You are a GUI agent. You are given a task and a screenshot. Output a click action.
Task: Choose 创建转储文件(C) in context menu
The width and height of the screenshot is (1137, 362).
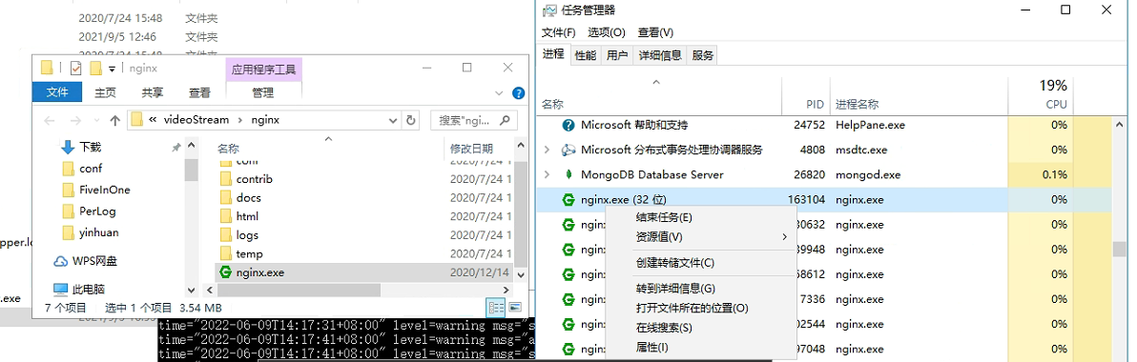[674, 263]
